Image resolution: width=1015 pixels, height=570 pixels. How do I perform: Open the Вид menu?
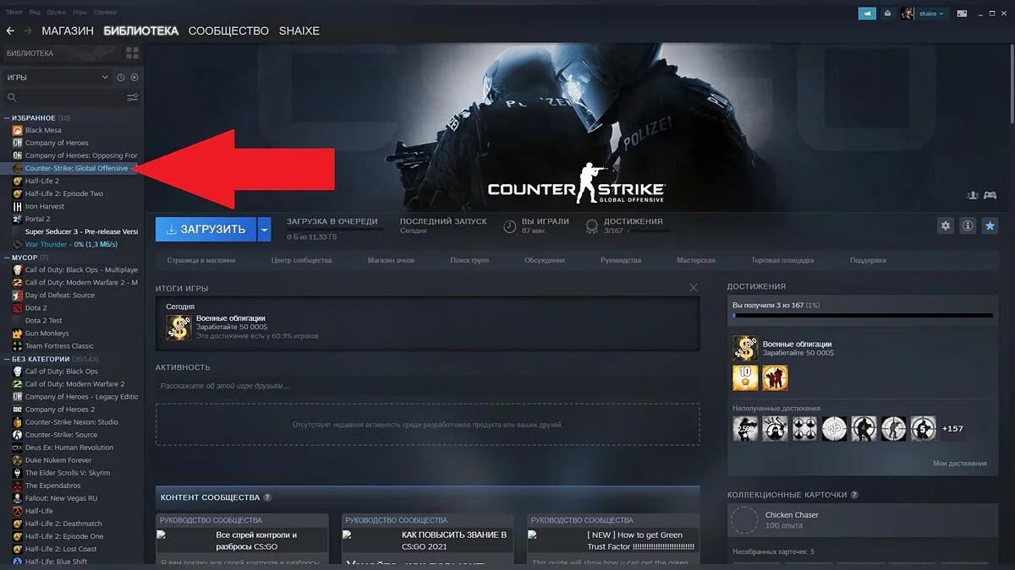pos(36,13)
